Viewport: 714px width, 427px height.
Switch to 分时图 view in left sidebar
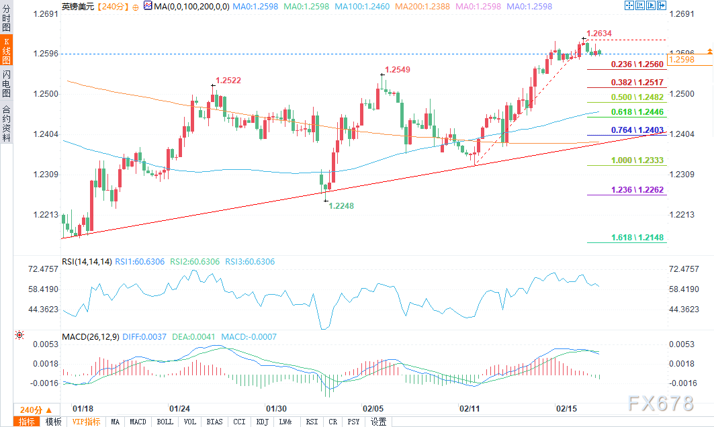(x=6, y=17)
